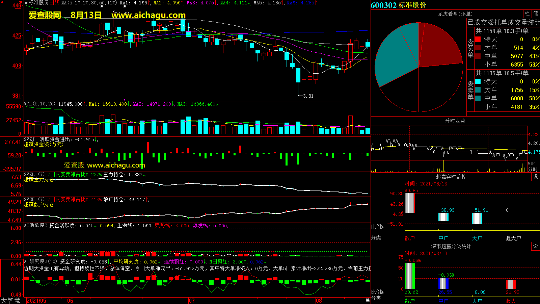Click the star icon before 标准股份

click(x=26, y=3)
